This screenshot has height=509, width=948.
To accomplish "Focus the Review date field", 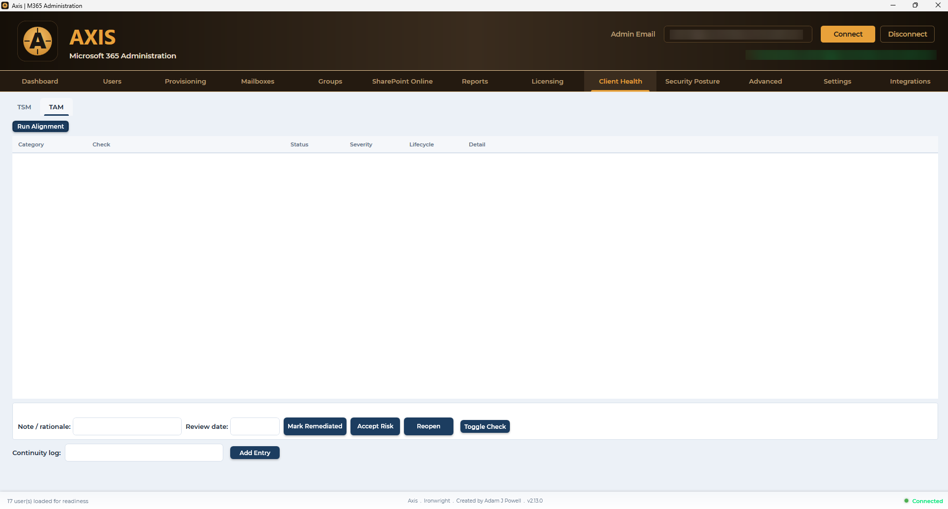I will pos(255,426).
